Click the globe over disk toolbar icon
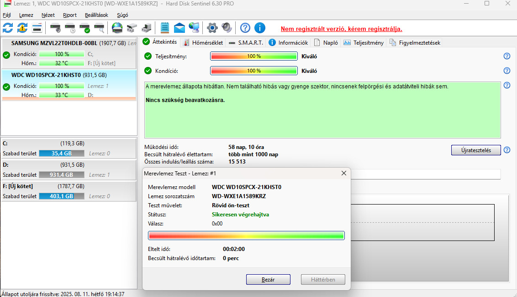517x297 pixels. 117,28
